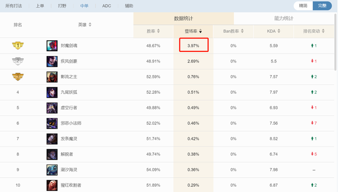Click win rate 48.67% cell
The height and width of the screenshot is (192, 338).
point(153,45)
